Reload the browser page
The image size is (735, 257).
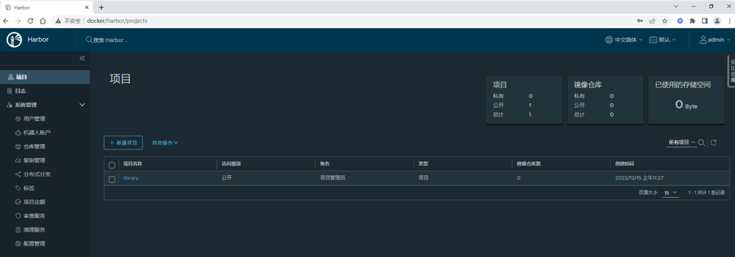click(30, 21)
